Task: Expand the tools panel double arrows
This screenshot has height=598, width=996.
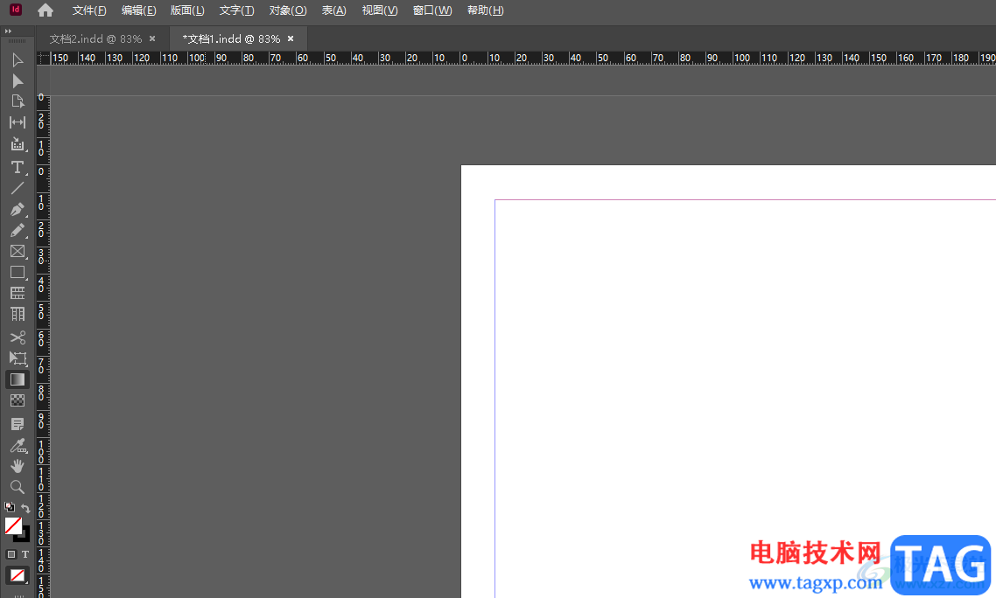Action: click(x=8, y=31)
